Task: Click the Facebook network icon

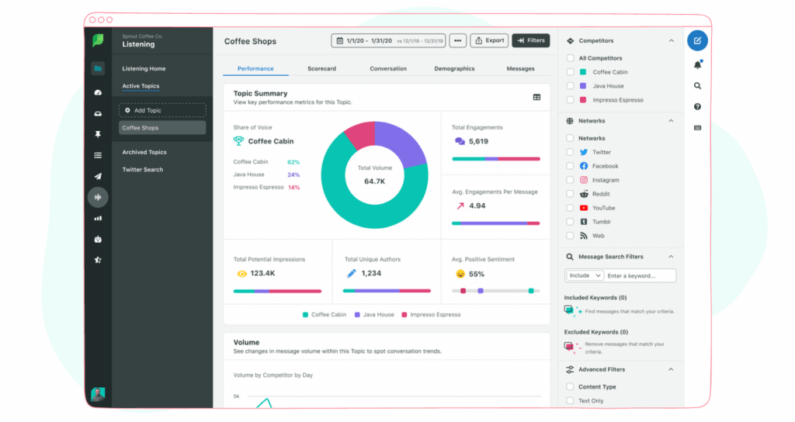Action: (584, 166)
